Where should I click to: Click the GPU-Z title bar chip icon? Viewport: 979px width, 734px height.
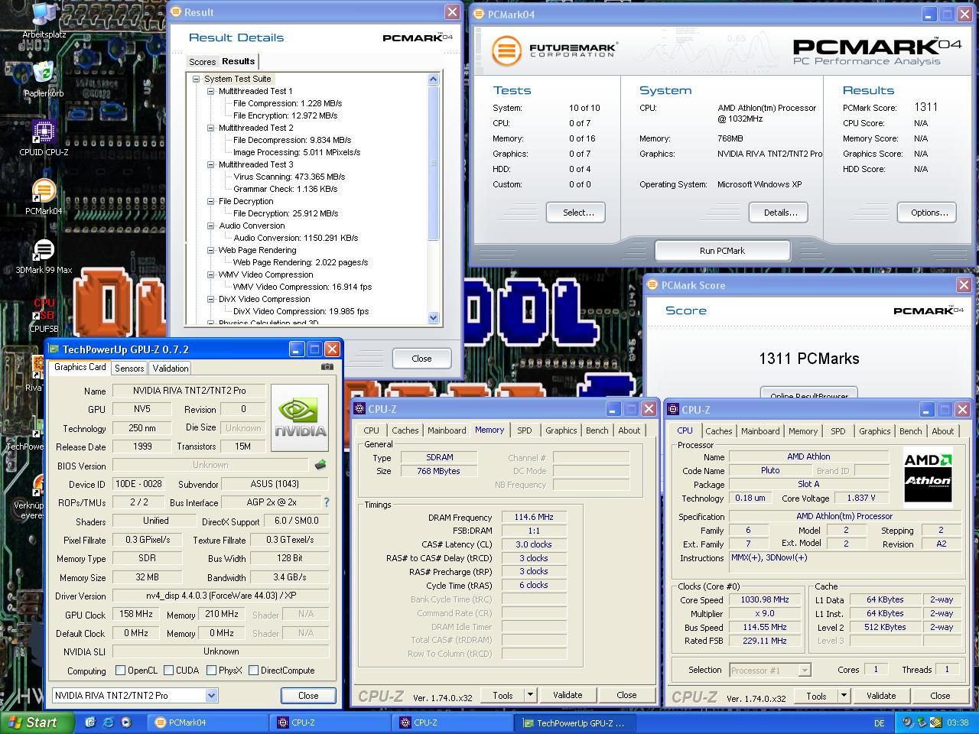54,349
